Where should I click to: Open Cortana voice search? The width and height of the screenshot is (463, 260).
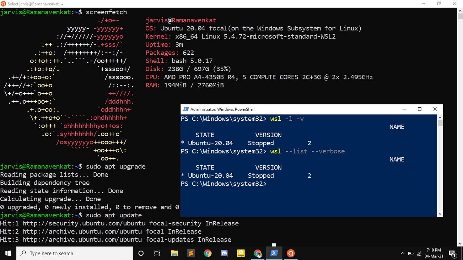141,253
